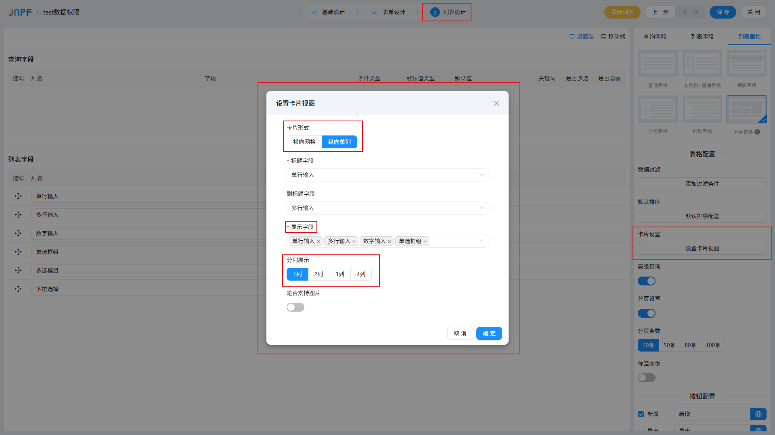775x435 pixels.
Task: Open the 标题字段 dropdown
Action: 387,175
